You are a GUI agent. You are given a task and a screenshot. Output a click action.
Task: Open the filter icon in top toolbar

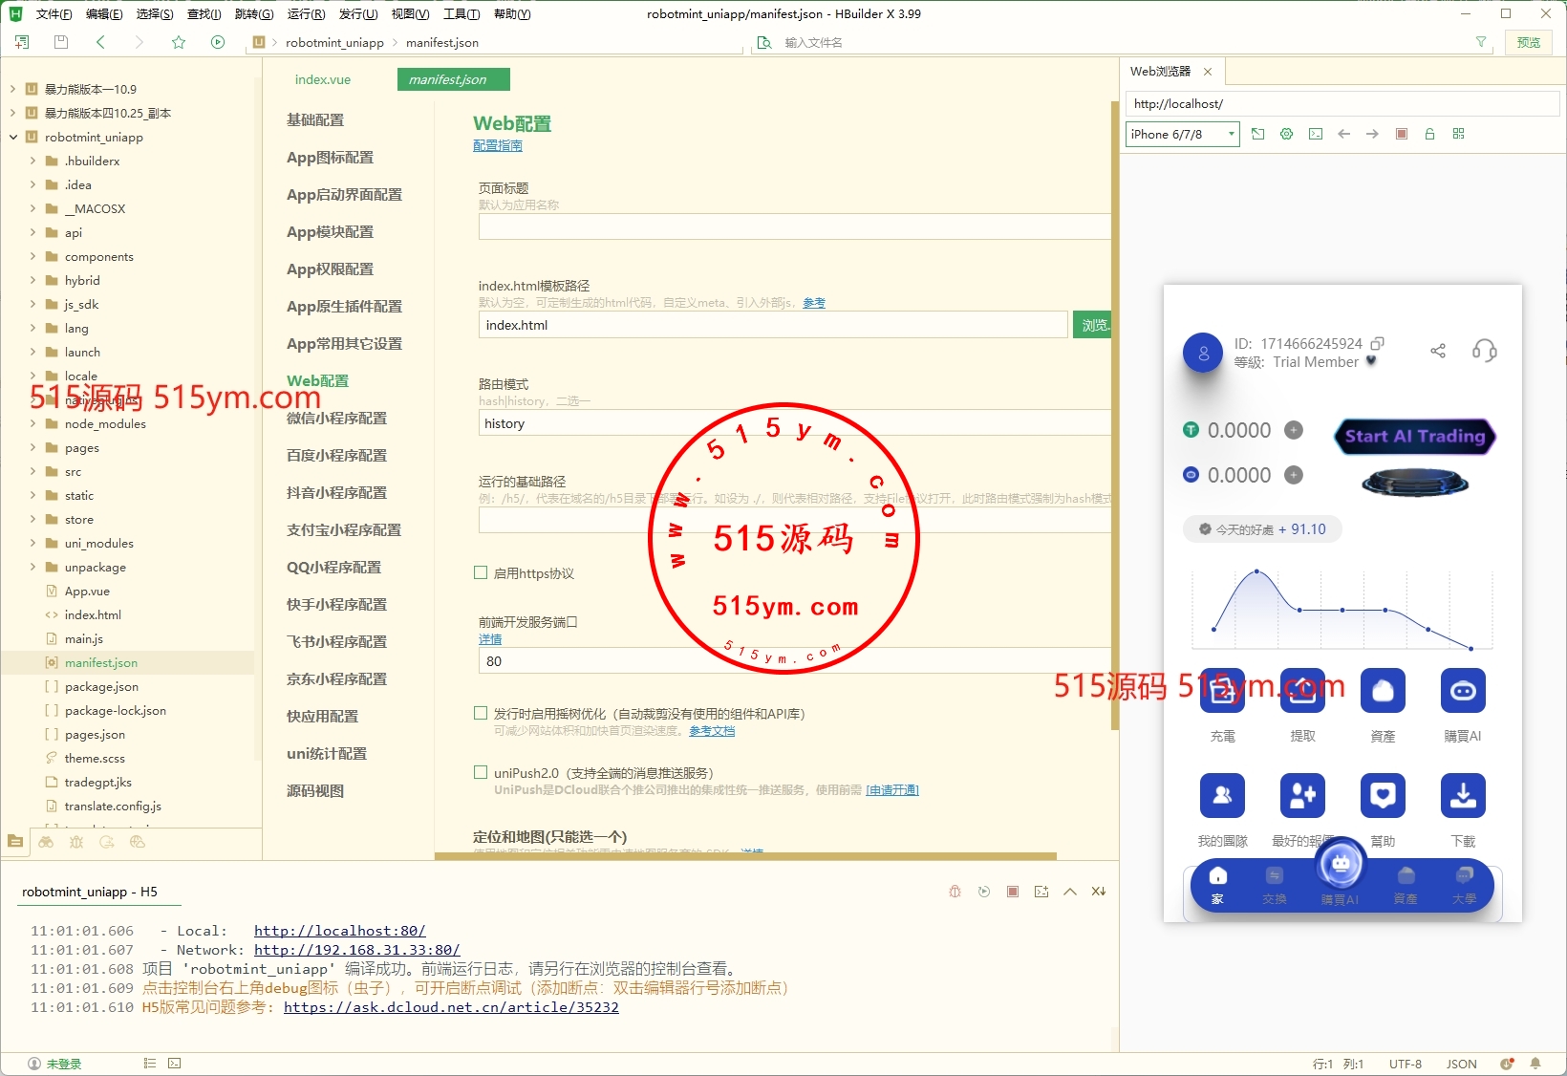[1481, 42]
